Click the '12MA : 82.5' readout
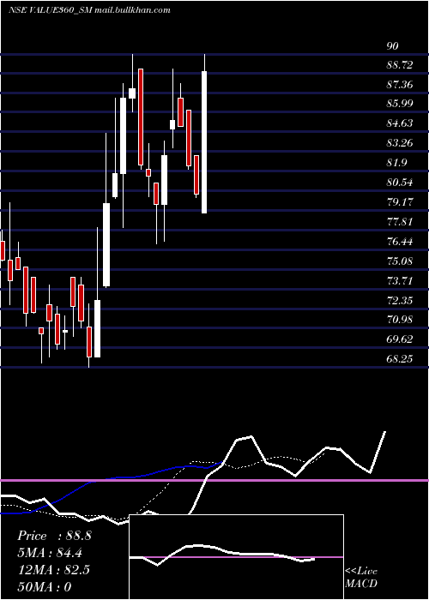Viewport: 429px width, 600px height. (53, 570)
